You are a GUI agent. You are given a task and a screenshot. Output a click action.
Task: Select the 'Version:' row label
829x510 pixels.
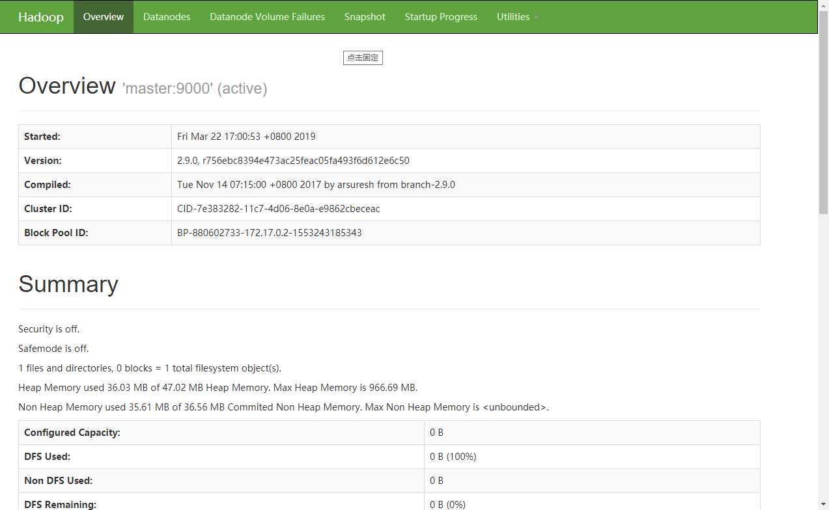(x=43, y=161)
